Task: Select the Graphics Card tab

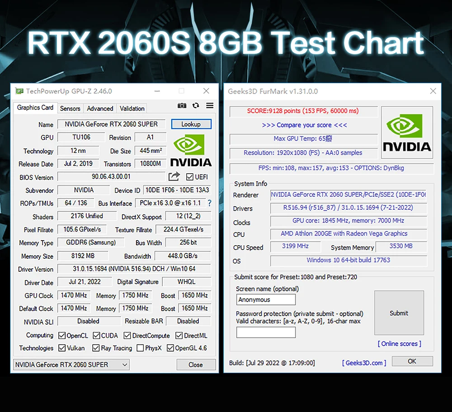Action: click(x=35, y=108)
